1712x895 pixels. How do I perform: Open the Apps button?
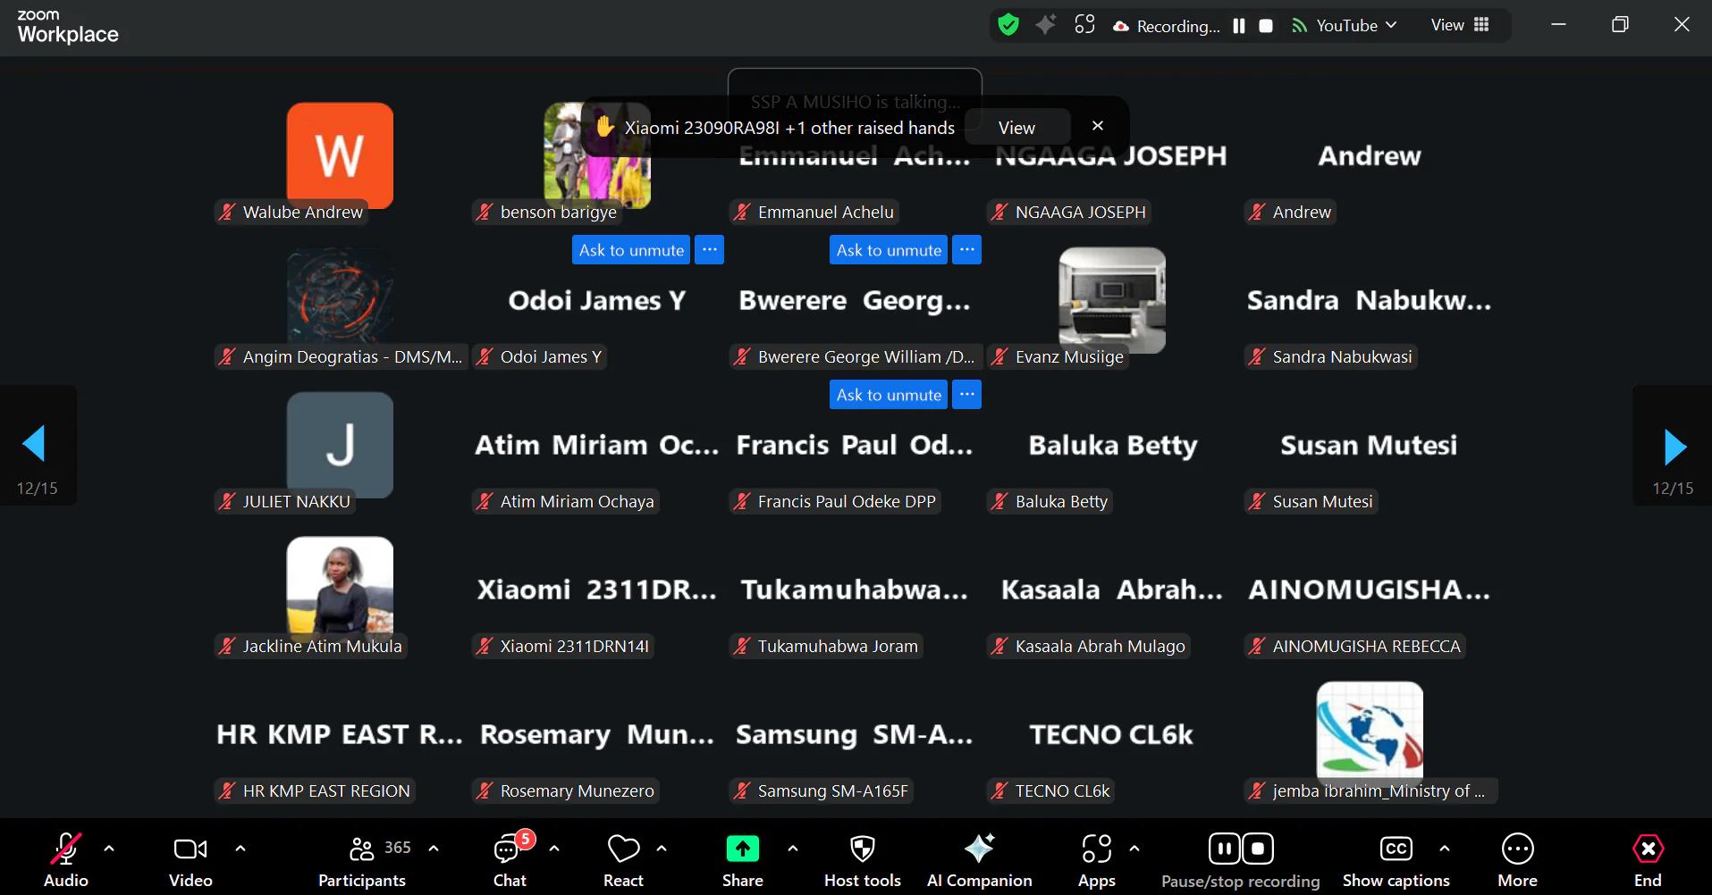pos(1096,860)
